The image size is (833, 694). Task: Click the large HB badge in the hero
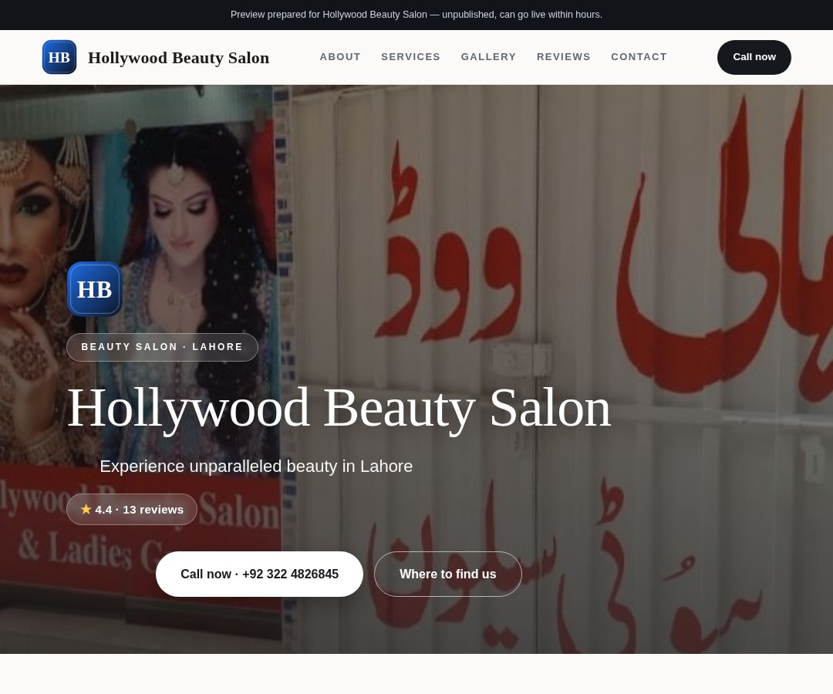95,289
